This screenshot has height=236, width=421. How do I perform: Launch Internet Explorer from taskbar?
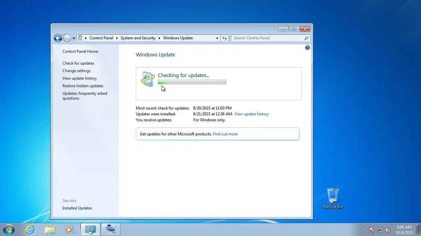30,229
